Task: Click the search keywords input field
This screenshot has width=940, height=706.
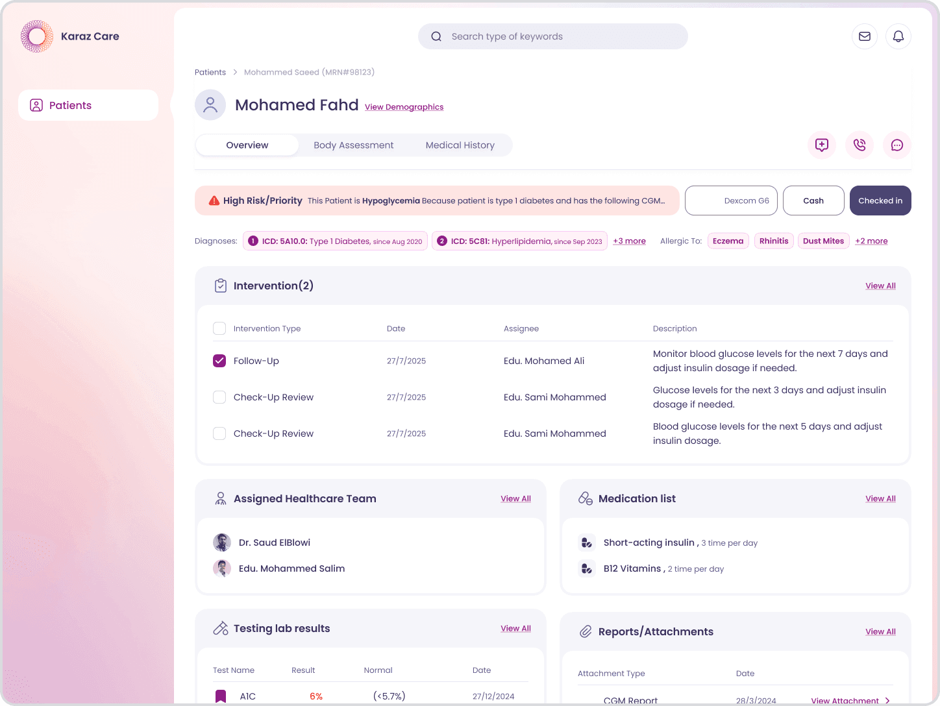Action: pos(553,36)
